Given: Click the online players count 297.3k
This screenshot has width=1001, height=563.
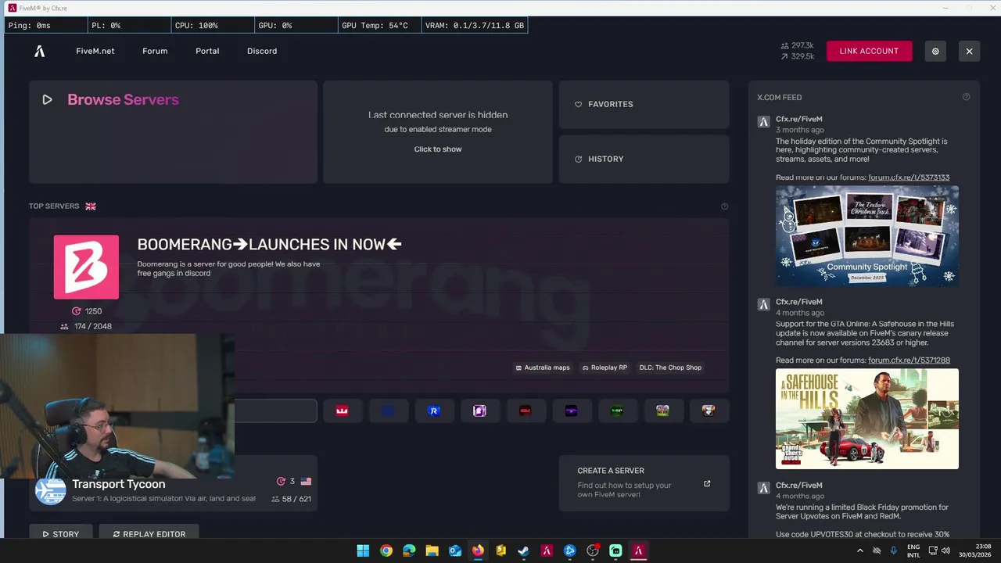Looking at the screenshot, I should [797, 46].
